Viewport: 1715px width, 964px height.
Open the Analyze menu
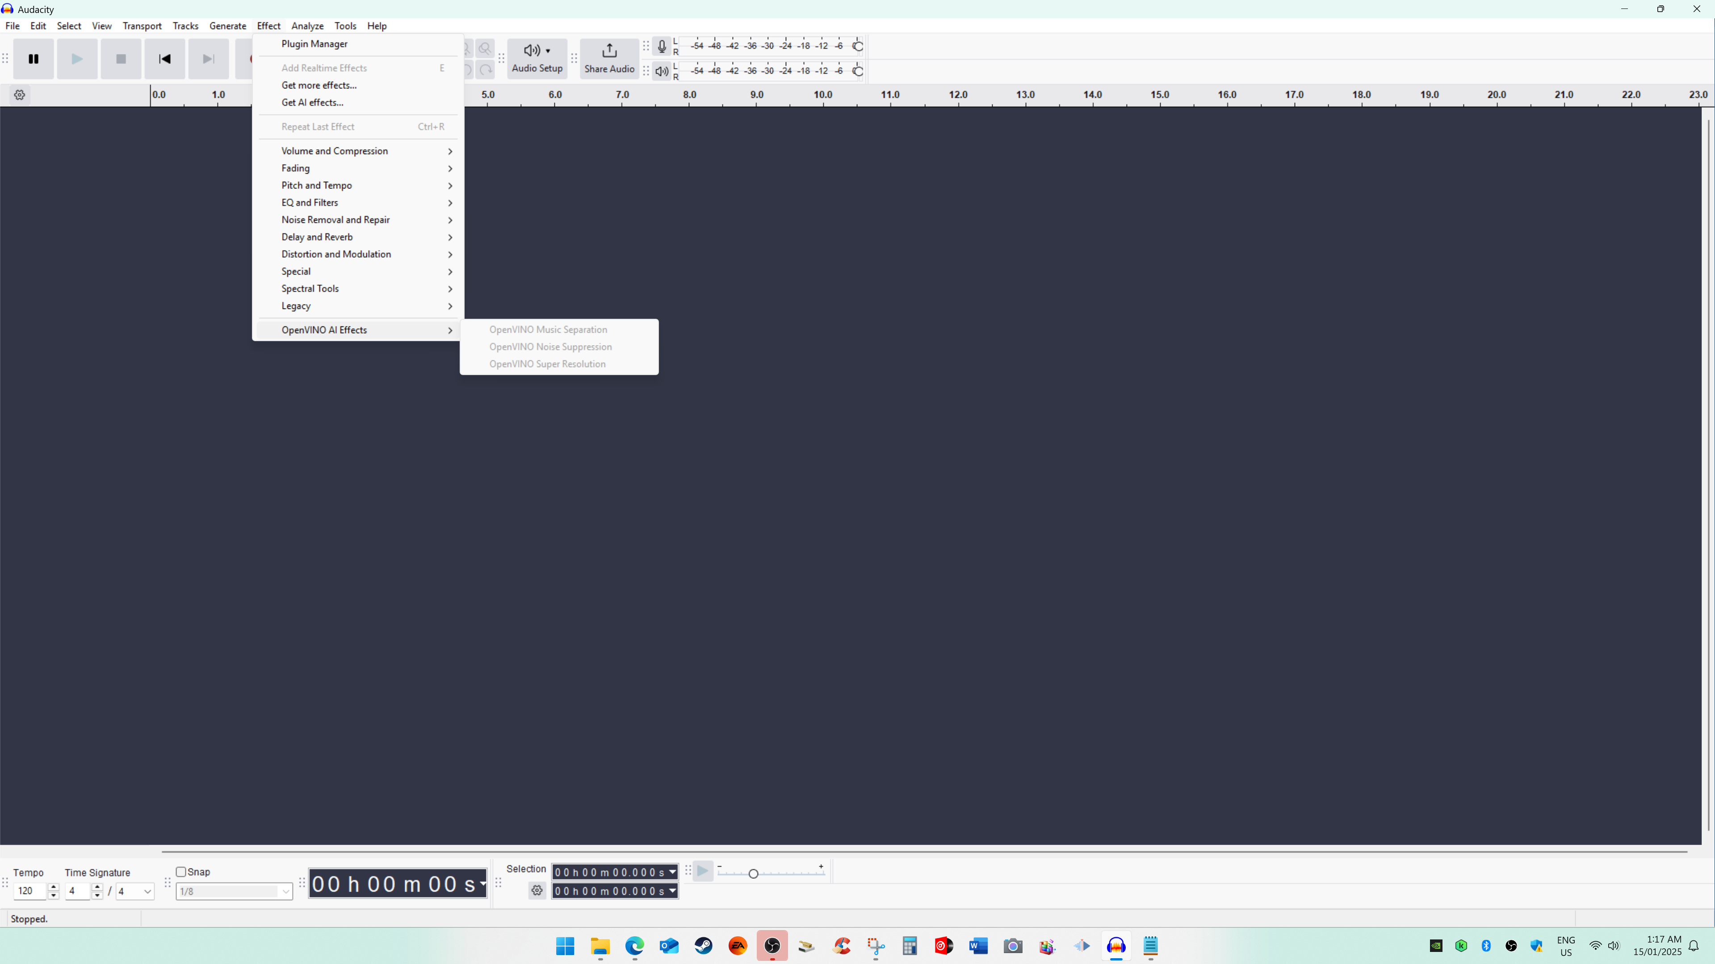(x=307, y=26)
